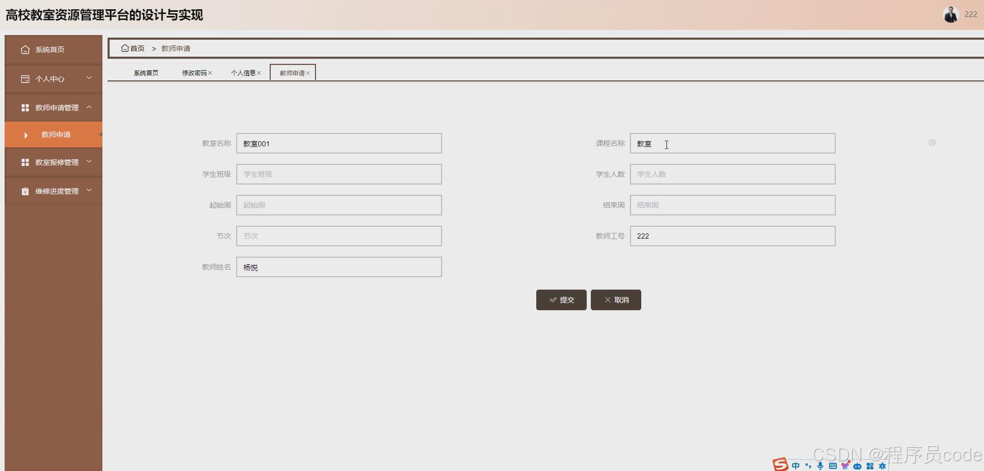984x471 pixels.
Task: Open 系统首页 in the sidebar
Action: [54, 50]
